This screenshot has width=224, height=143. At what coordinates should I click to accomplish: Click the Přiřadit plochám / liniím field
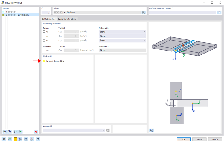pyautogui.click(x=183, y=12)
